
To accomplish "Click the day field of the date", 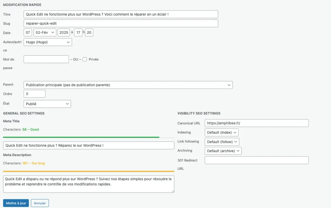I will (x=28, y=33).
